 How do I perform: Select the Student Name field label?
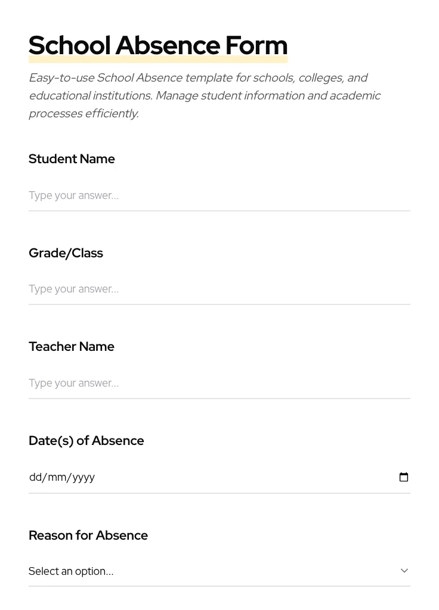[72, 158]
